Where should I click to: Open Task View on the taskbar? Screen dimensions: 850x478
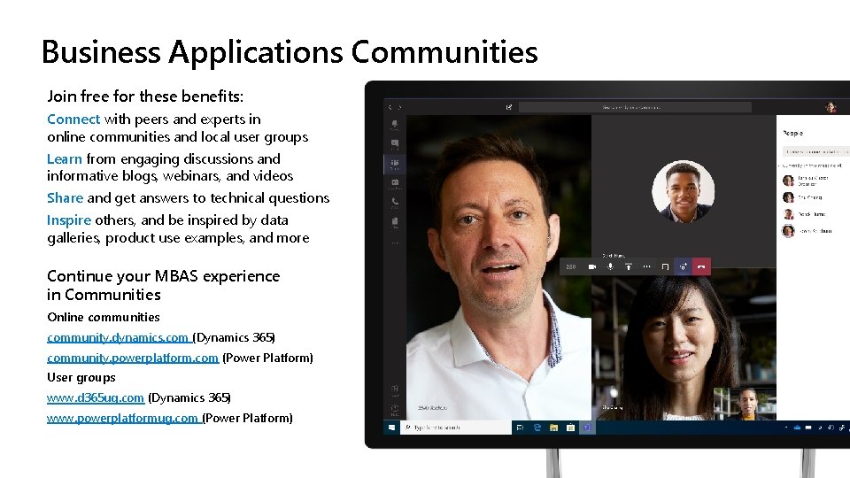tap(520, 428)
